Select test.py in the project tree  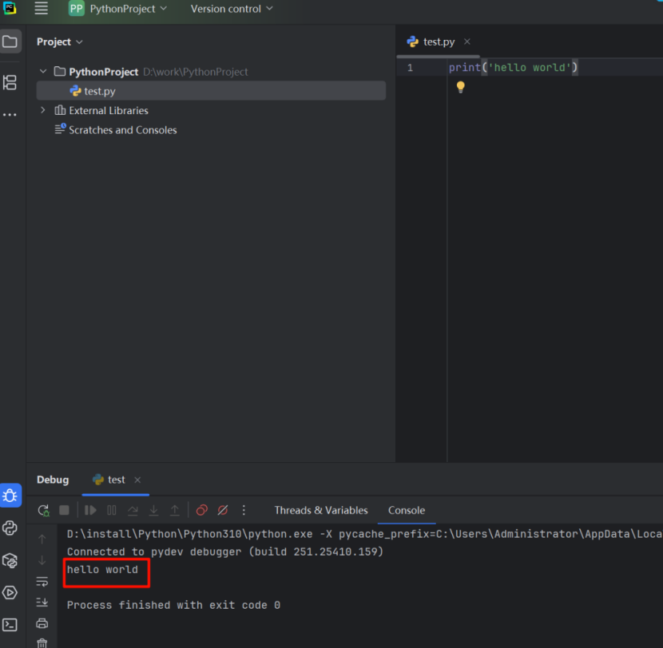(x=211, y=91)
